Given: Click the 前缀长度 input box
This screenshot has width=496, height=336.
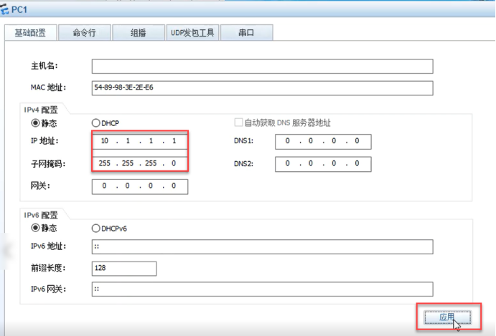Looking at the screenshot, I should click(x=124, y=268).
